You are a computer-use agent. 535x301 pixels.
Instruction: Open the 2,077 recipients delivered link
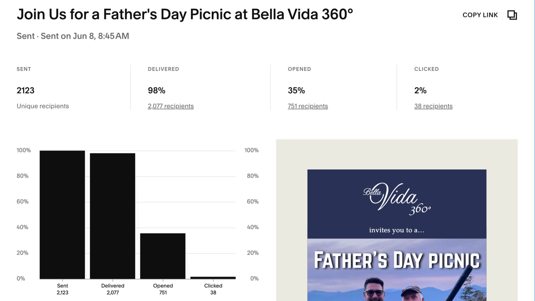coord(171,106)
